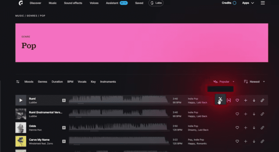
Task: Like Carve My Name with the heart icon
Action: pos(237,141)
